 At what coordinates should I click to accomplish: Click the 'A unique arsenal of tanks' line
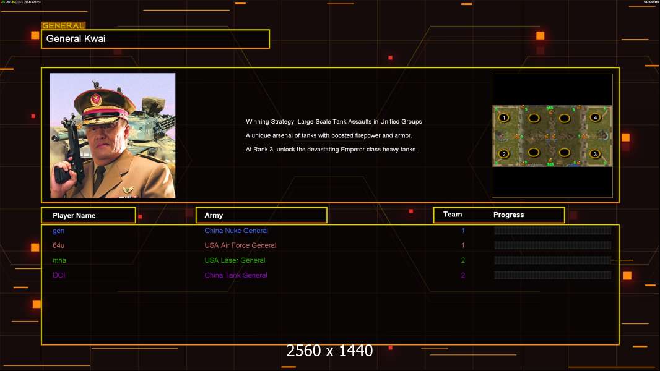point(329,135)
